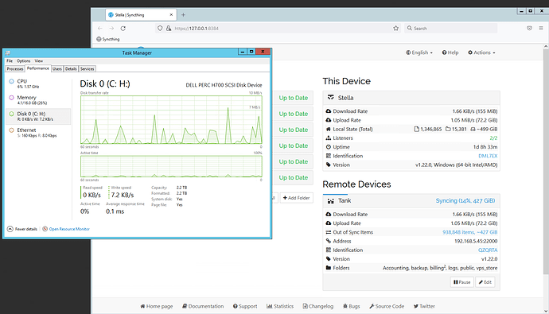This screenshot has height=314, width=549.
Task: Click the Resource Monitor icon
Action: (x=45, y=229)
